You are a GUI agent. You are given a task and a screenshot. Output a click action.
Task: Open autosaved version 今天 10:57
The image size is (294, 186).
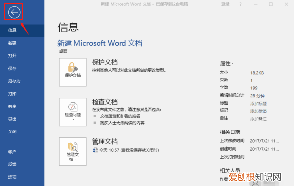click(x=129, y=150)
